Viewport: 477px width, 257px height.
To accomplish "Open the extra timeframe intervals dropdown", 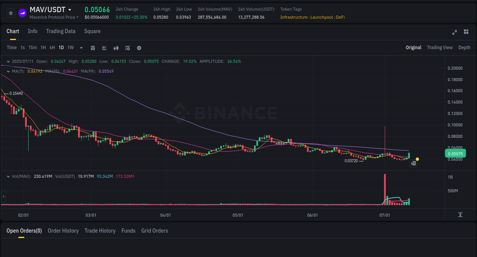I will [x=81, y=48].
